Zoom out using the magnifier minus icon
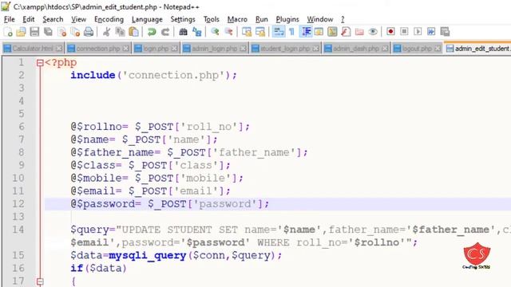Screen dimensions: 511x287 pos(228,32)
